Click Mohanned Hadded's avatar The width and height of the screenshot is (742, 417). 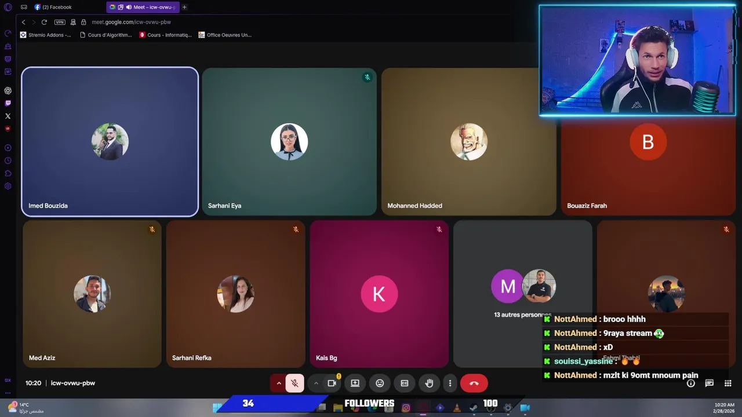click(469, 141)
